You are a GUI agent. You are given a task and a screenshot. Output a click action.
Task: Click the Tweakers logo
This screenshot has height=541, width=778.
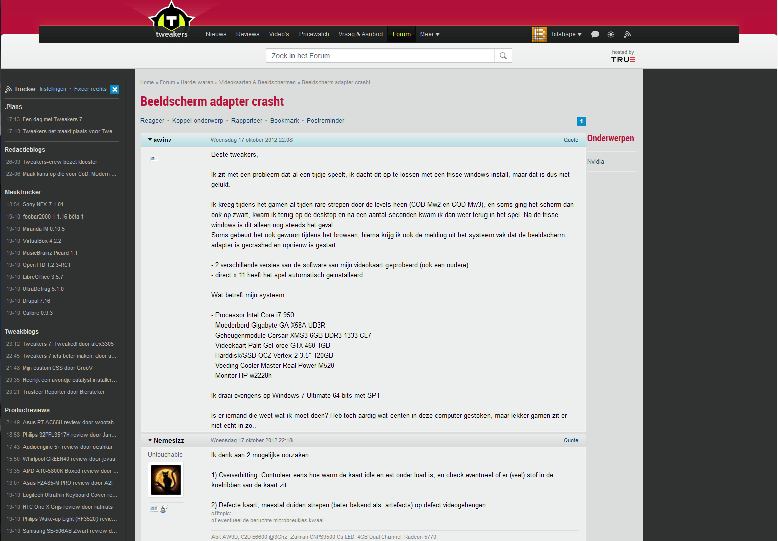coord(171,20)
